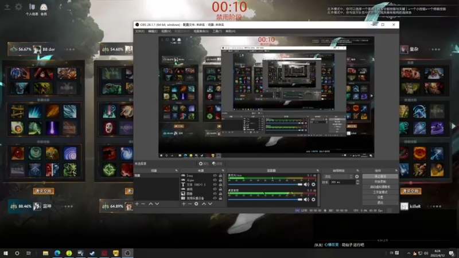Open the taskbar clock showing 4:24
The width and height of the screenshot is (459, 258).
(x=438, y=253)
